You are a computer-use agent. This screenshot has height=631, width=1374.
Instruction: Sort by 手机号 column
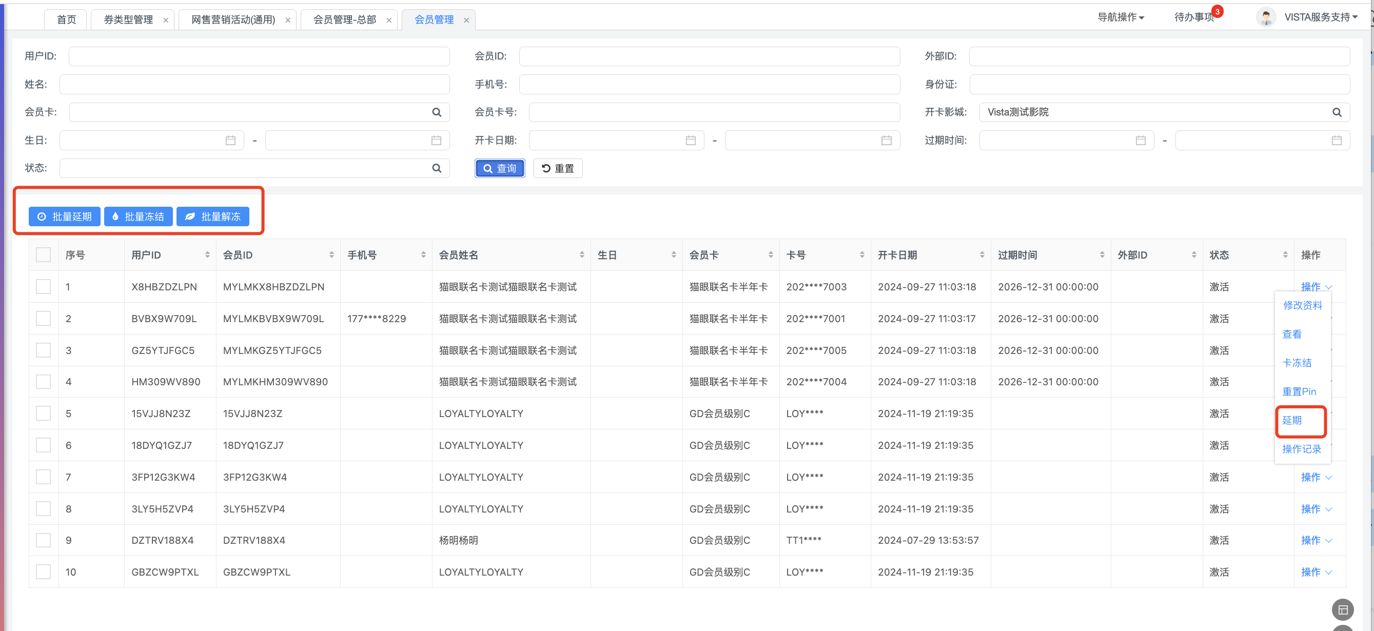coord(423,255)
